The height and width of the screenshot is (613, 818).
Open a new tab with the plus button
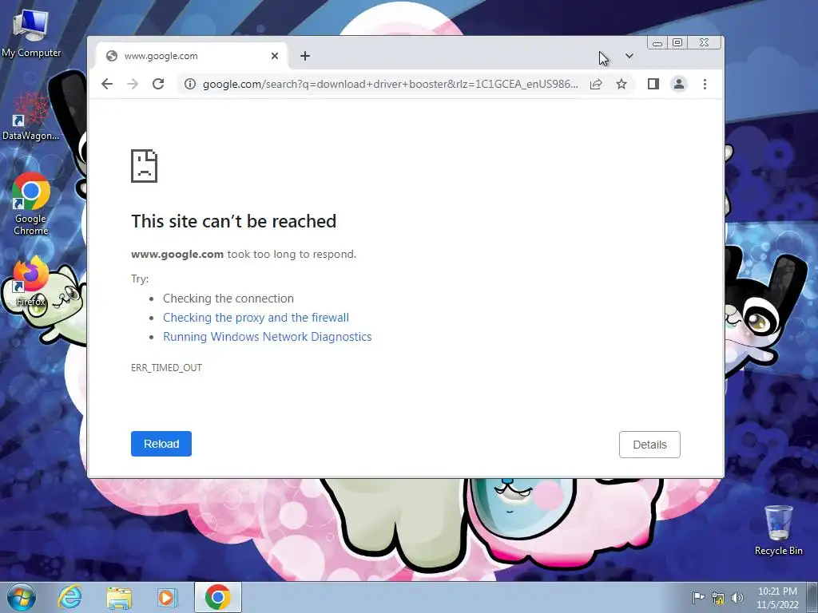pos(305,56)
